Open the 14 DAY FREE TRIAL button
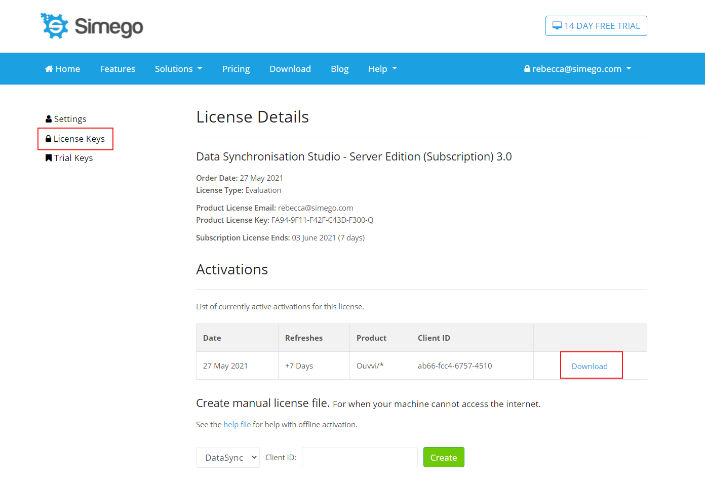Image resolution: width=705 pixels, height=488 pixels. [x=596, y=26]
